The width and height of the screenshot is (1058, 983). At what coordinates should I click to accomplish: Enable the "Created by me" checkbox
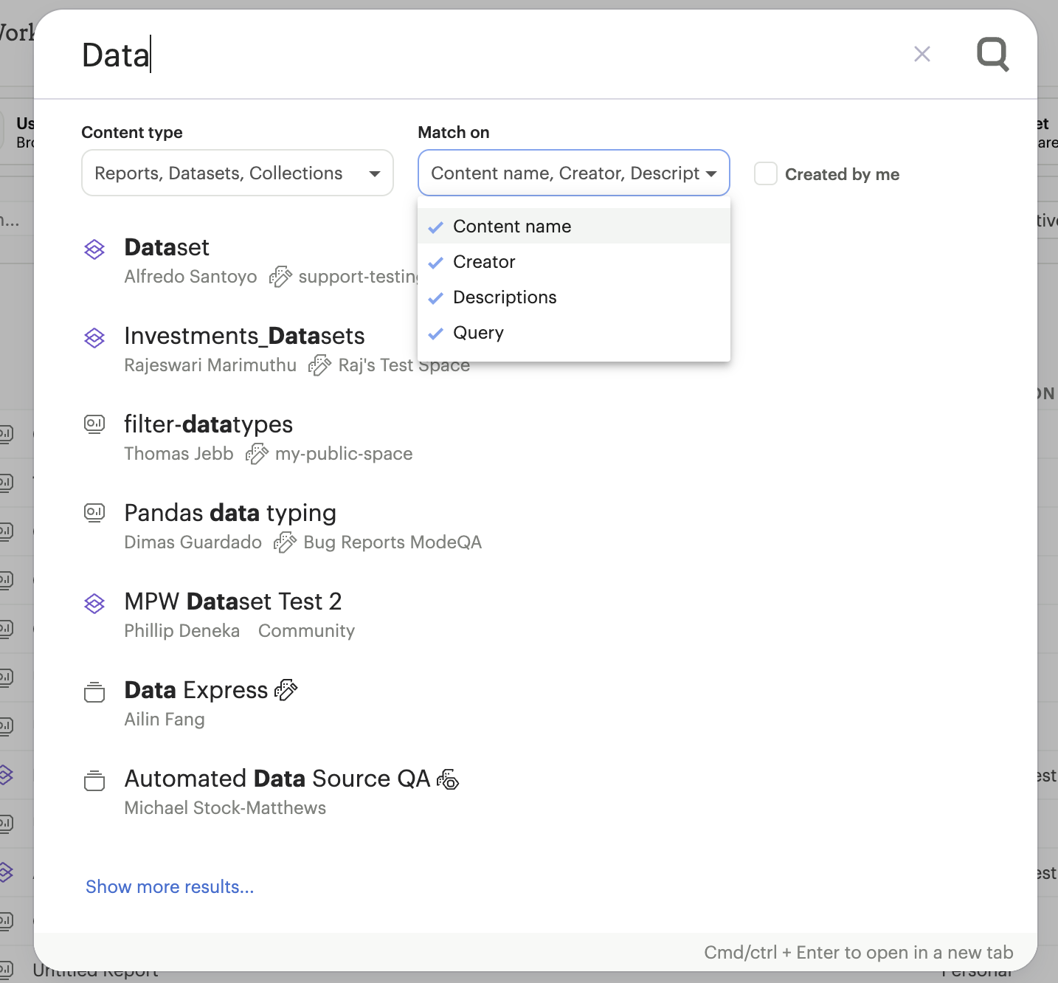coord(766,173)
